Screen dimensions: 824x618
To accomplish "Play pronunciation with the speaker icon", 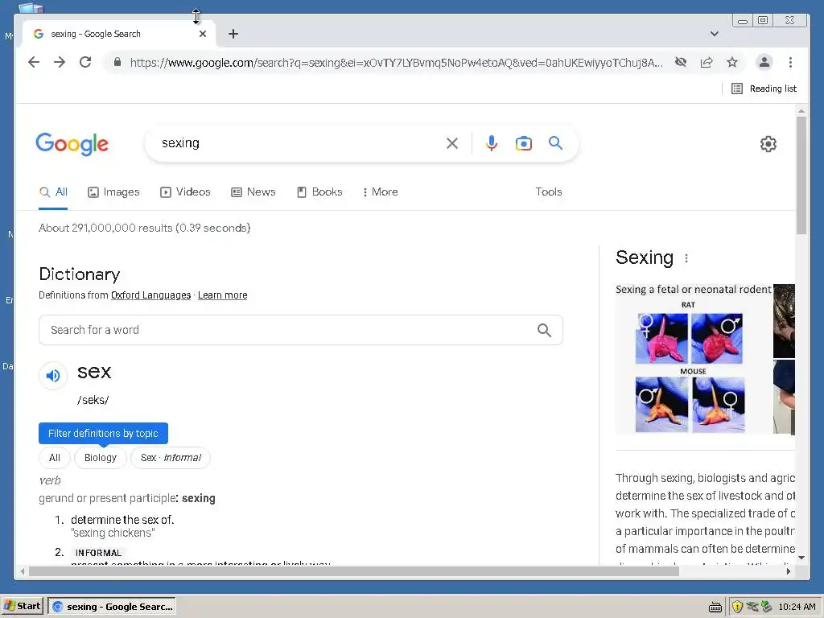I will pyautogui.click(x=53, y=375).
